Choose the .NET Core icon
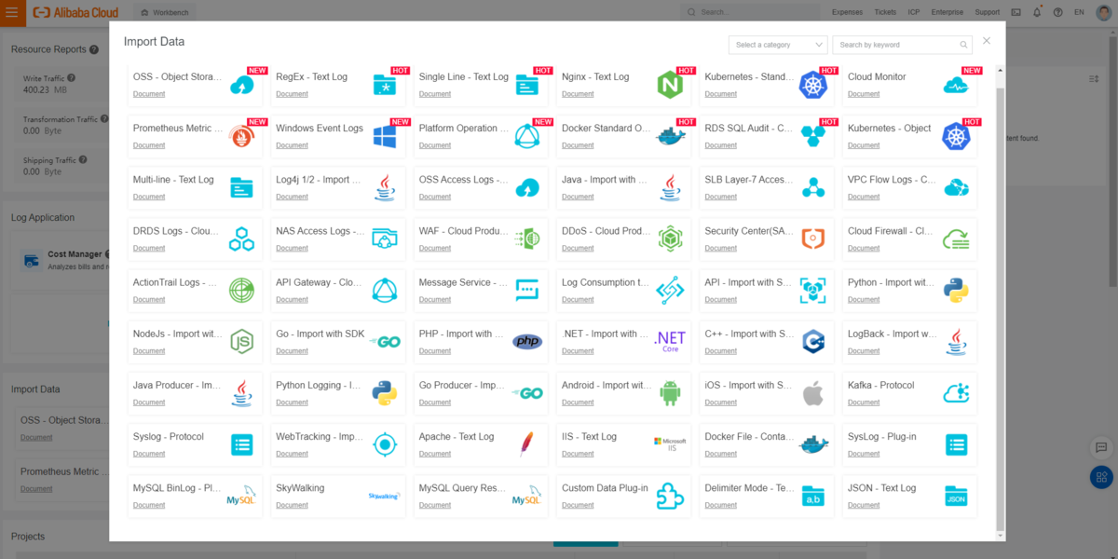Screen dimensions: 1118x559 coord(670,341)
